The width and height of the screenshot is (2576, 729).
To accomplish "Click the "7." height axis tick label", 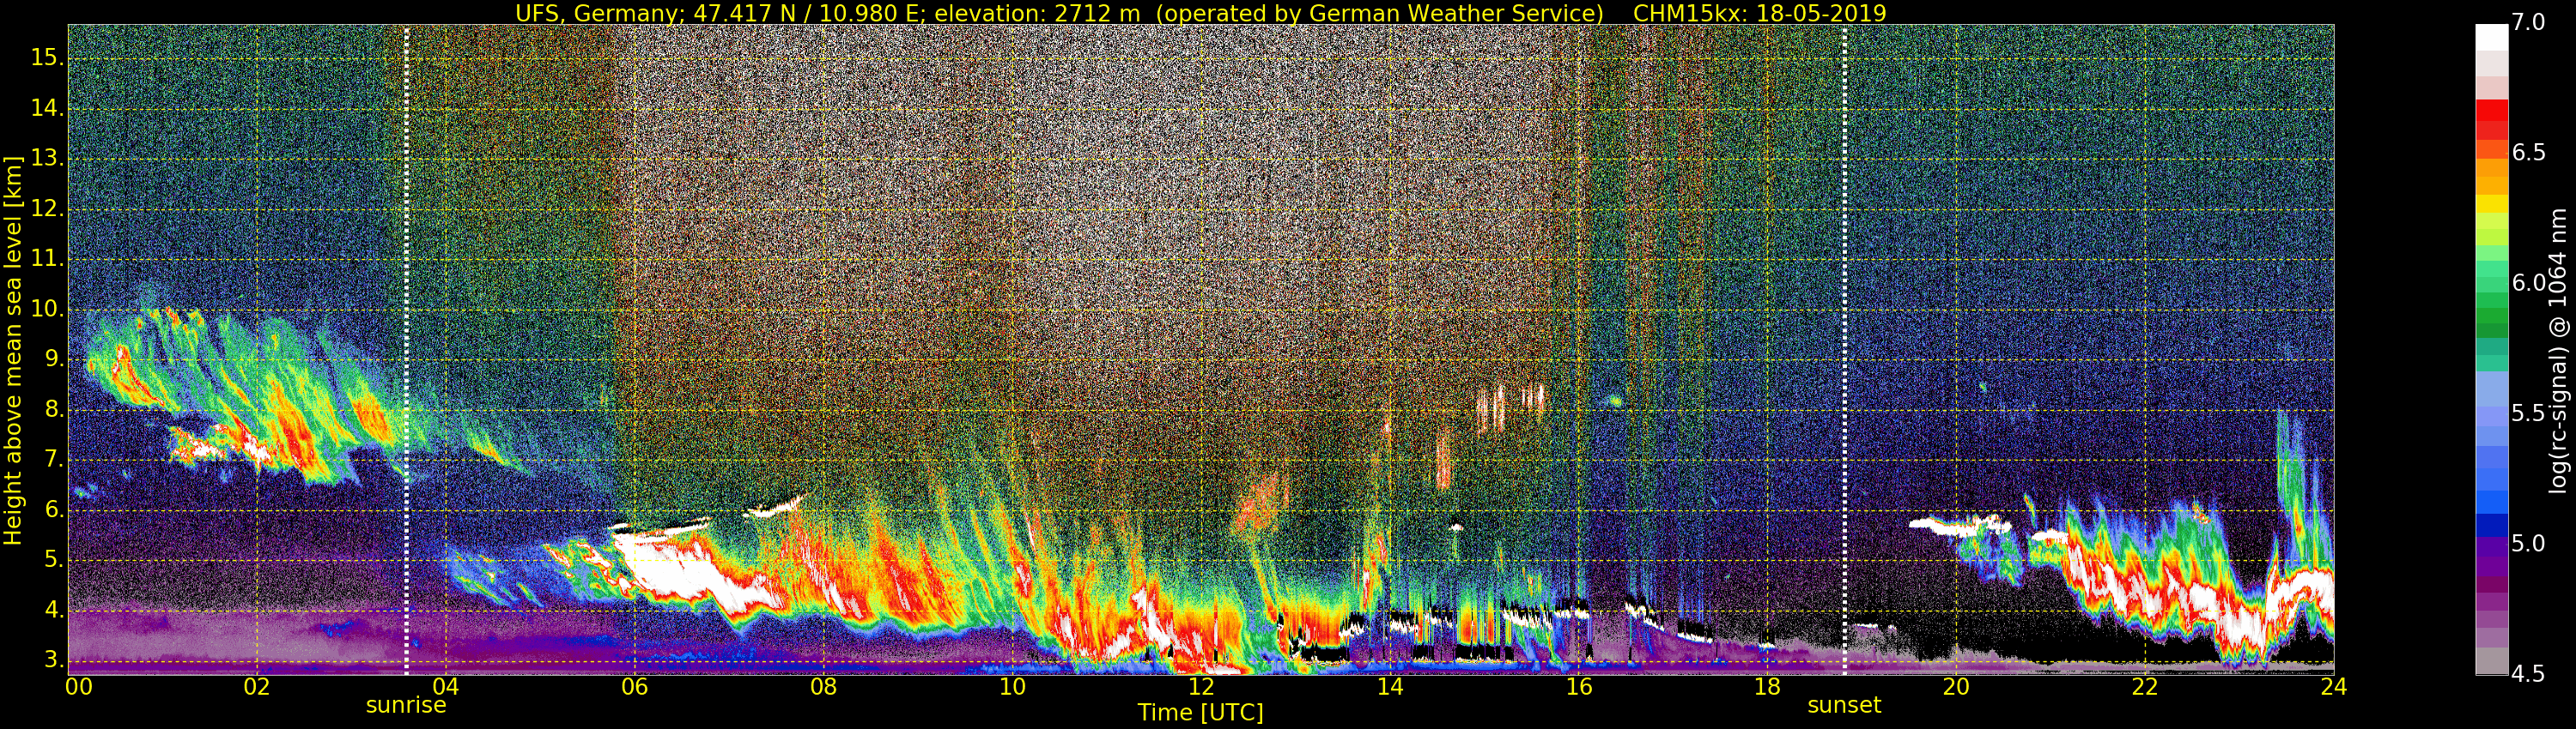I will [53, 460].
